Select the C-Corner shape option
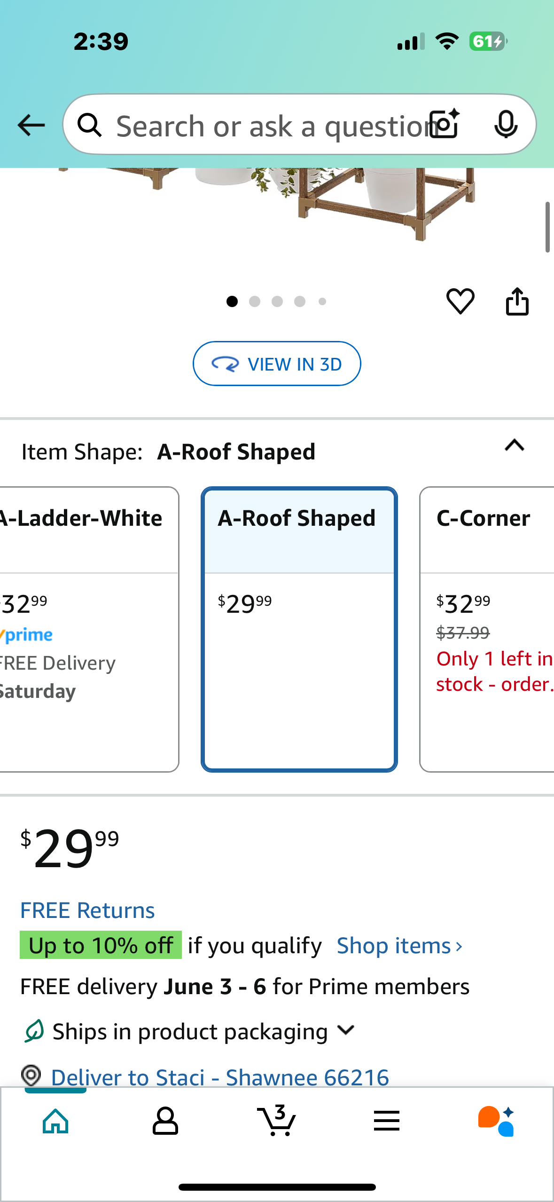The image size is (554, 1202). click(x=487, y=629)
